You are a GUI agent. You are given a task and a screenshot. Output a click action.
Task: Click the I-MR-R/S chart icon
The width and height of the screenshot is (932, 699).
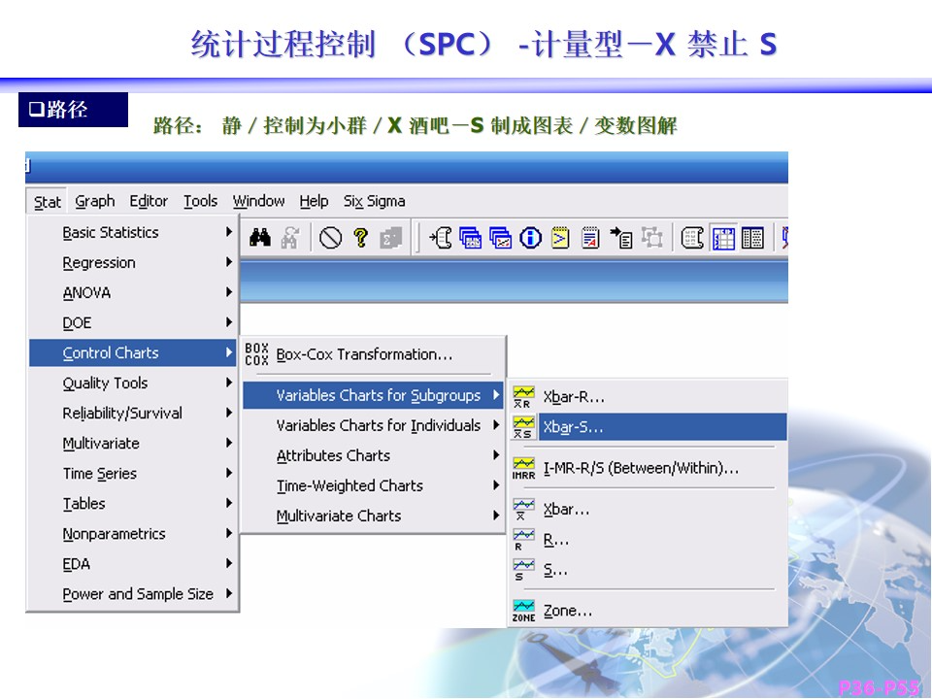[x=523, y=468]
